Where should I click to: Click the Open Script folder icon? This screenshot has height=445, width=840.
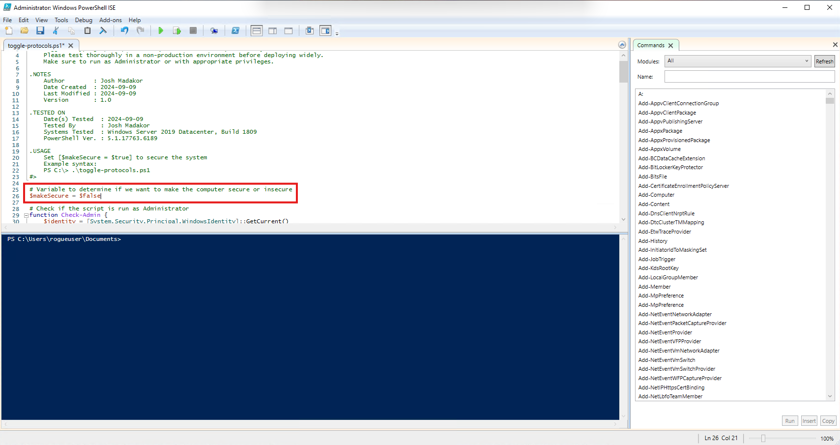tap(24, 30)
